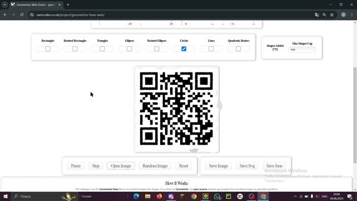Tick the Ellipses shape checkbox
The image size is (357, 201).
[129, 49]
